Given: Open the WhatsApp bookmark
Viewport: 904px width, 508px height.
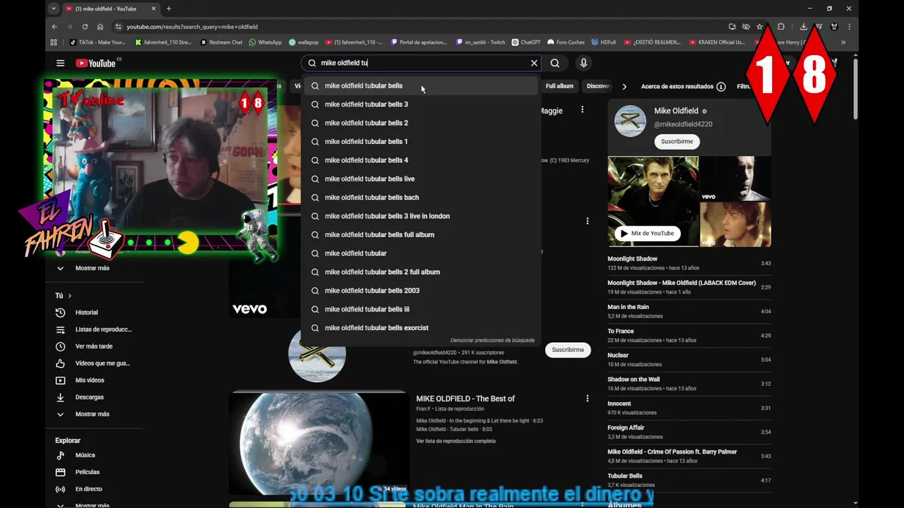Looking at the screenshot, I should (265, 42).
